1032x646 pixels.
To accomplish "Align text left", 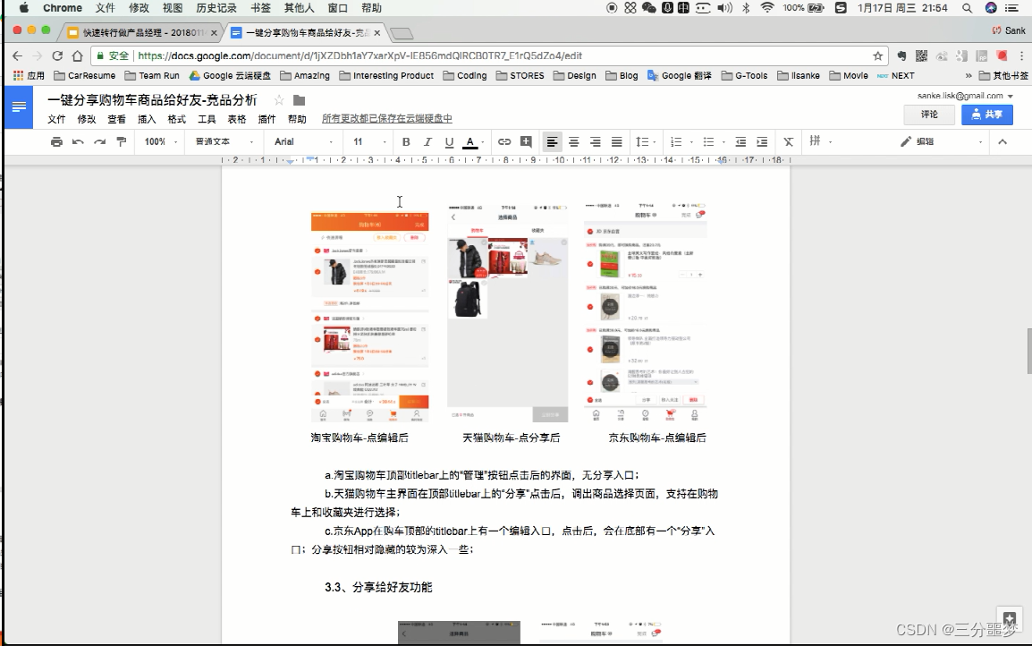I will pos(552,141).
